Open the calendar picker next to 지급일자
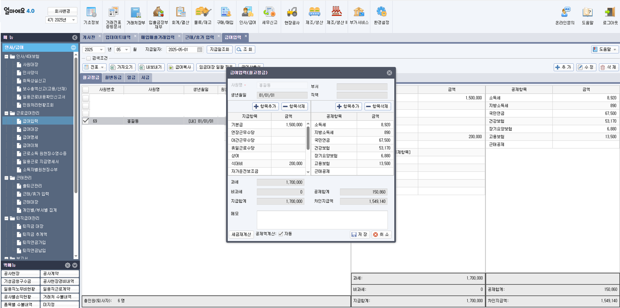The width and height of the screenshot is (620, 308). coord(200,50)
